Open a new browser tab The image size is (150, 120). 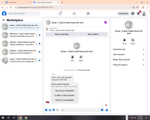click(62, 2)
